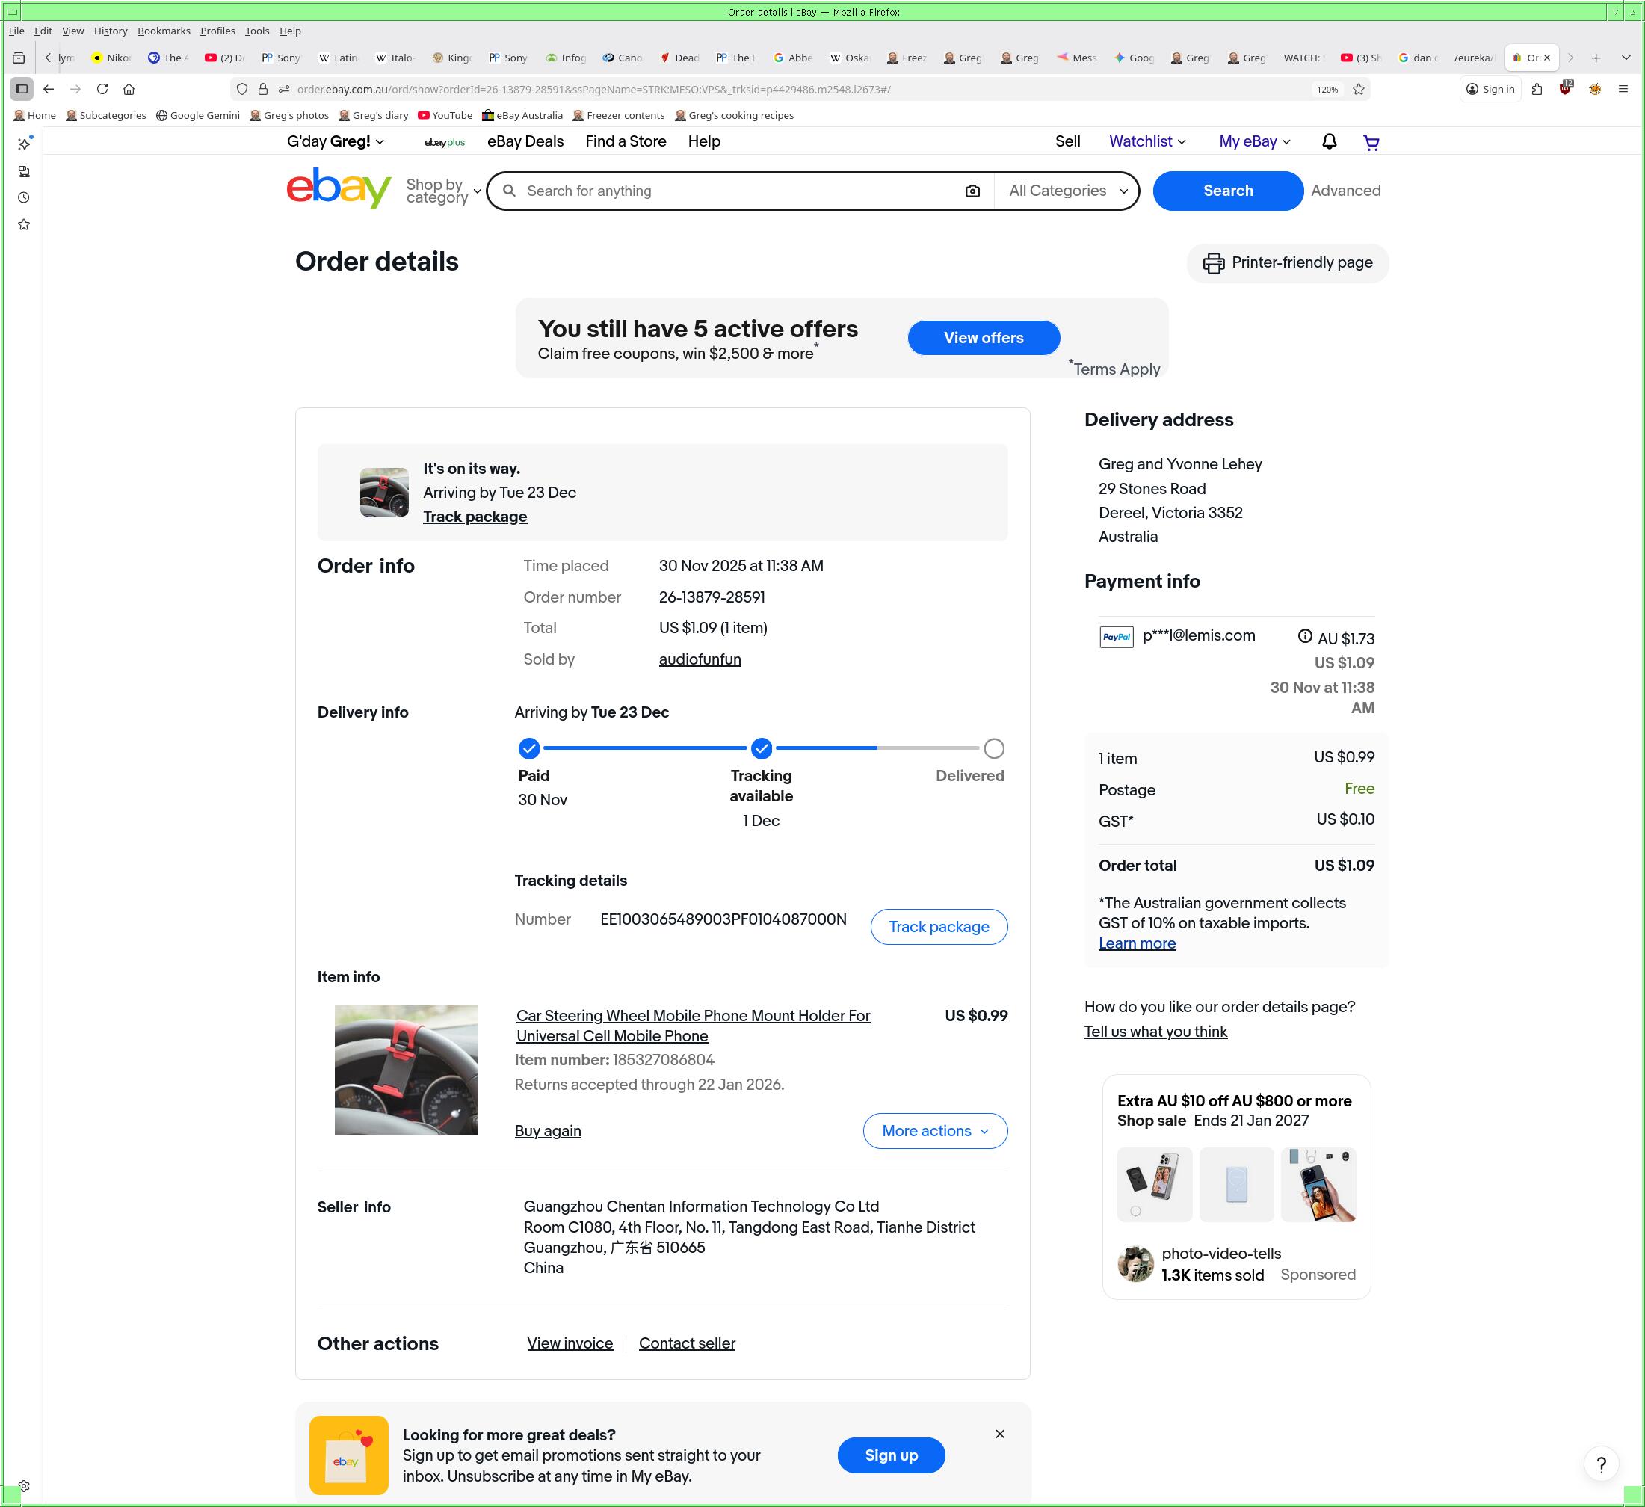Search by image camera icon

[972, 191]
